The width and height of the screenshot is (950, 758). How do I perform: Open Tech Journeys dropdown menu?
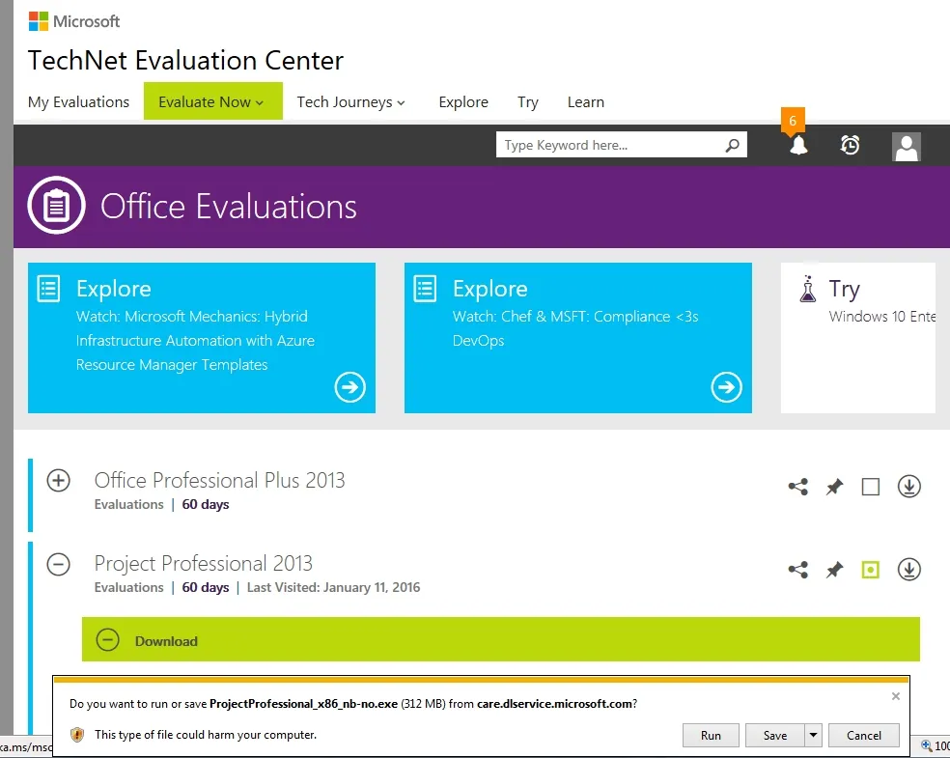350,101
